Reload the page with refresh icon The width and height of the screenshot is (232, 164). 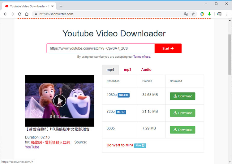(x=19, y=14)
